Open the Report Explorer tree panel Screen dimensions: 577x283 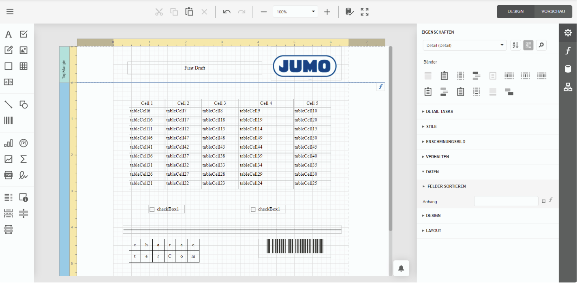568,87
